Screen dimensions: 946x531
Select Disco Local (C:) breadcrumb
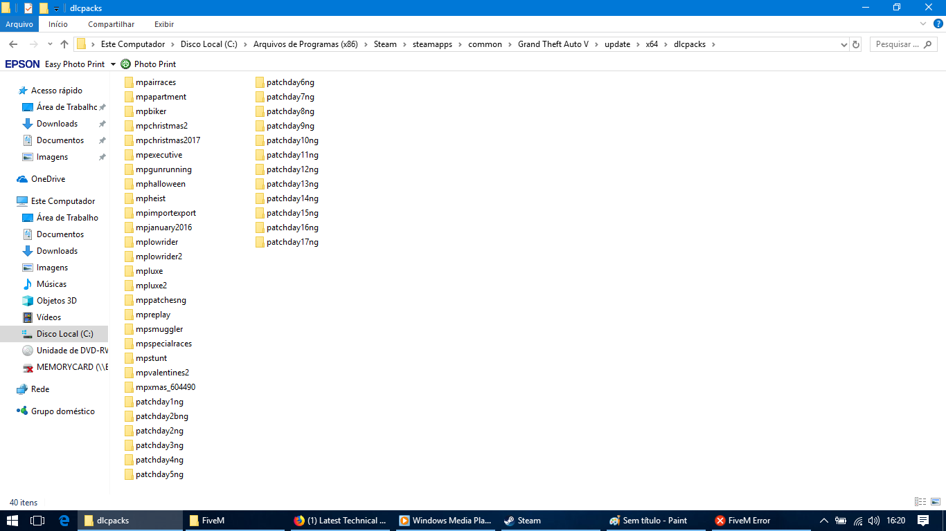(209, 44)
